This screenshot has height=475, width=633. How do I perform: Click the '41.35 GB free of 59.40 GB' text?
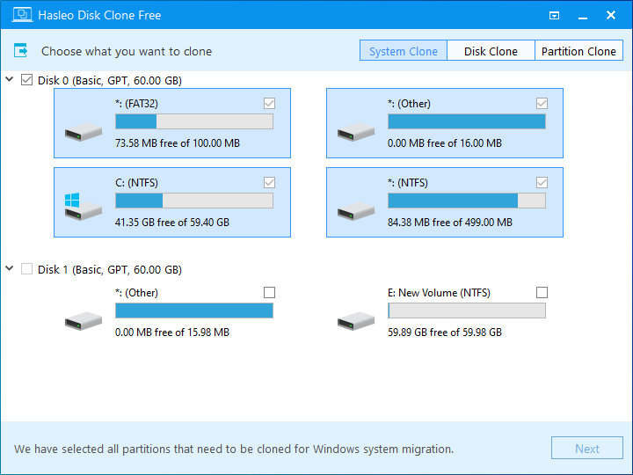click(172, 223)
